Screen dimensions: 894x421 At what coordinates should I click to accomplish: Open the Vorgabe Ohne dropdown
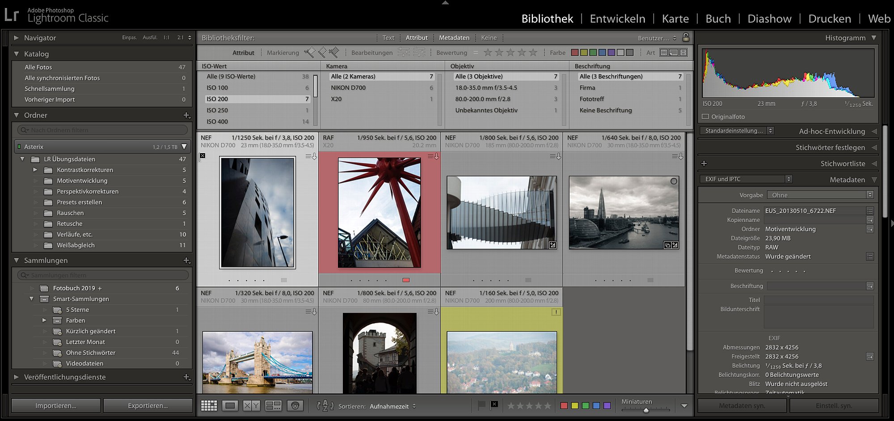click(x=820, y=195)
